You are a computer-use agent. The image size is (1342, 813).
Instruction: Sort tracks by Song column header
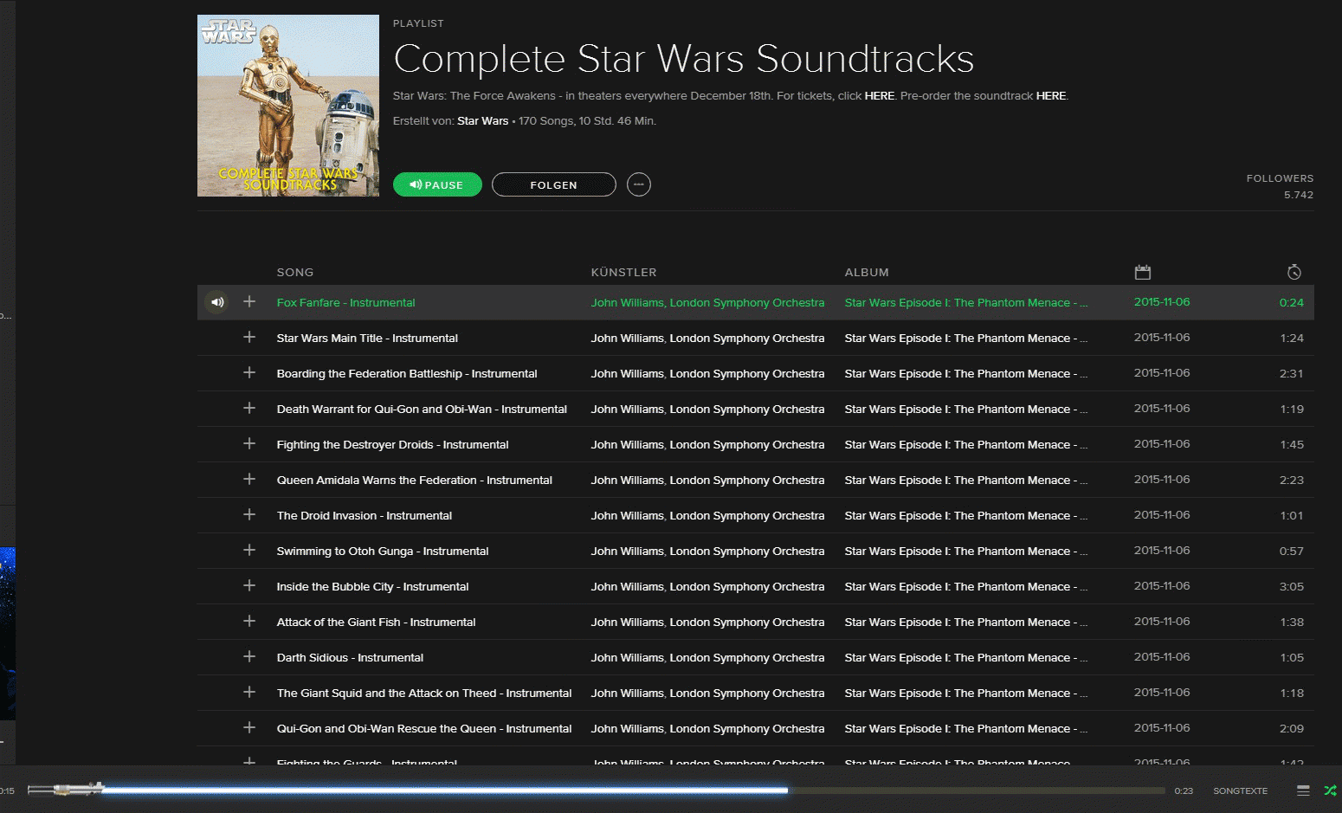click(295, 272)
